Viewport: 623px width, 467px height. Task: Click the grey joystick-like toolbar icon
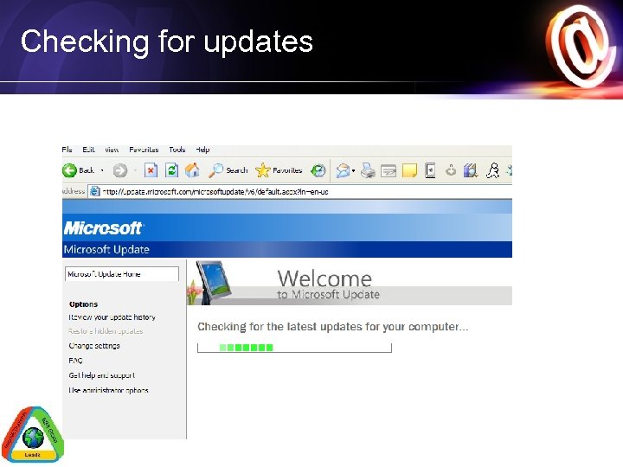(451, 170)
